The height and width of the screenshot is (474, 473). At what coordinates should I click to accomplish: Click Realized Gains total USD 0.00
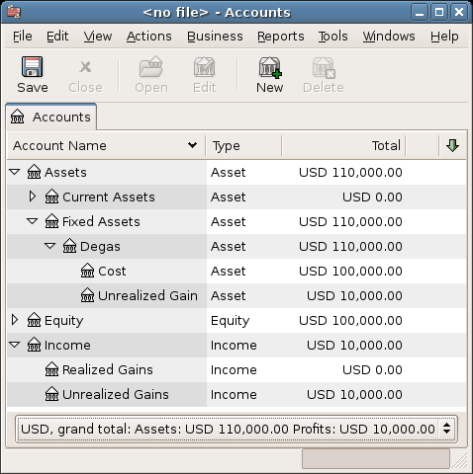(x=372, y=369)
